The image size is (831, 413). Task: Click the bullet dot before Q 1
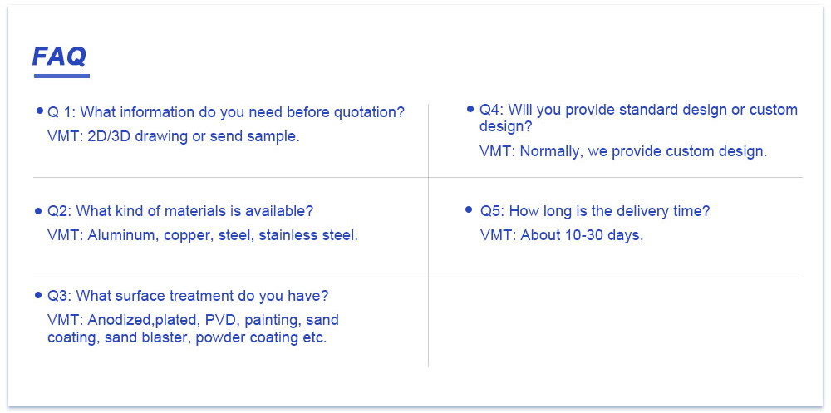click(39, 111)
